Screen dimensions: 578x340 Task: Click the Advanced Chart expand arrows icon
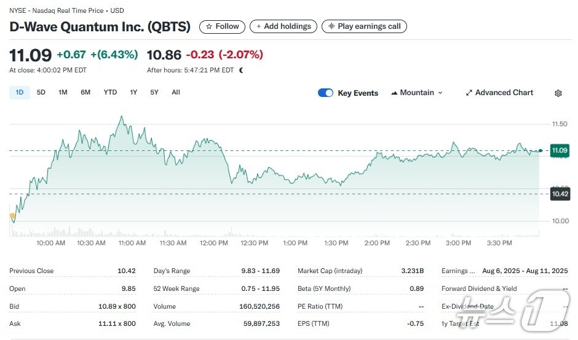[x=469, y=93]
